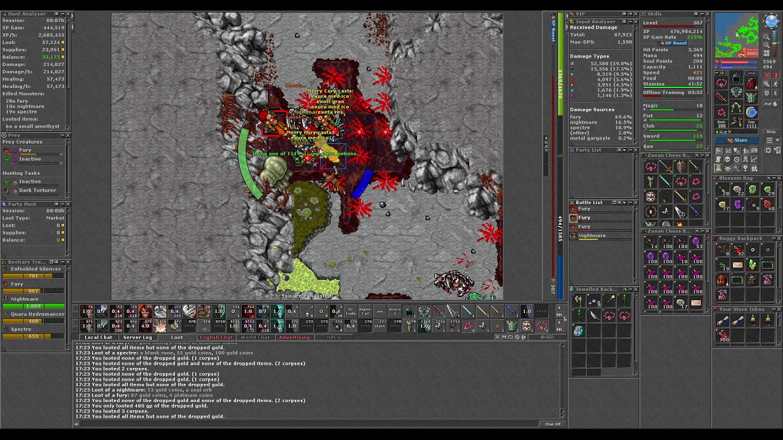This screenshot has width=783, height=440.
Task: Open the World Chat tab
Action: (x=255, y=337)
